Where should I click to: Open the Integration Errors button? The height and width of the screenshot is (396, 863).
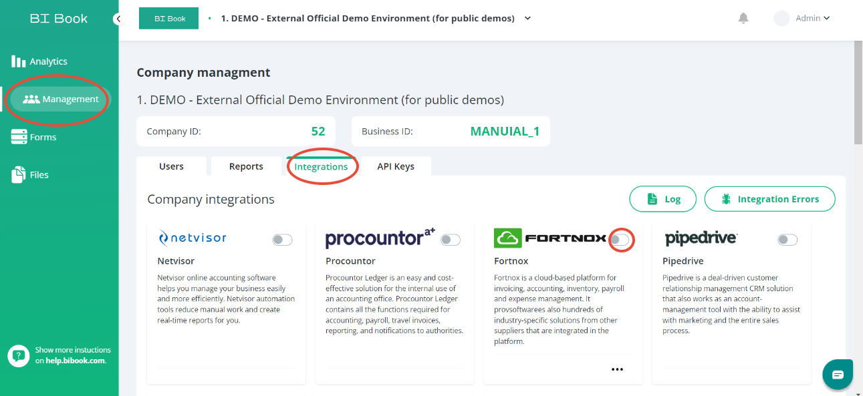[x=769, y=199]
